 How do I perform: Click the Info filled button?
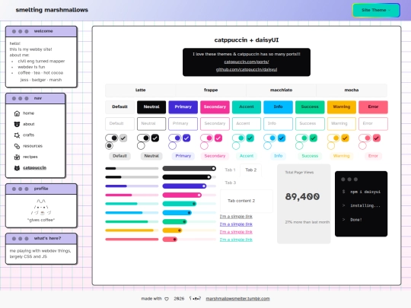tap(278, 107)
